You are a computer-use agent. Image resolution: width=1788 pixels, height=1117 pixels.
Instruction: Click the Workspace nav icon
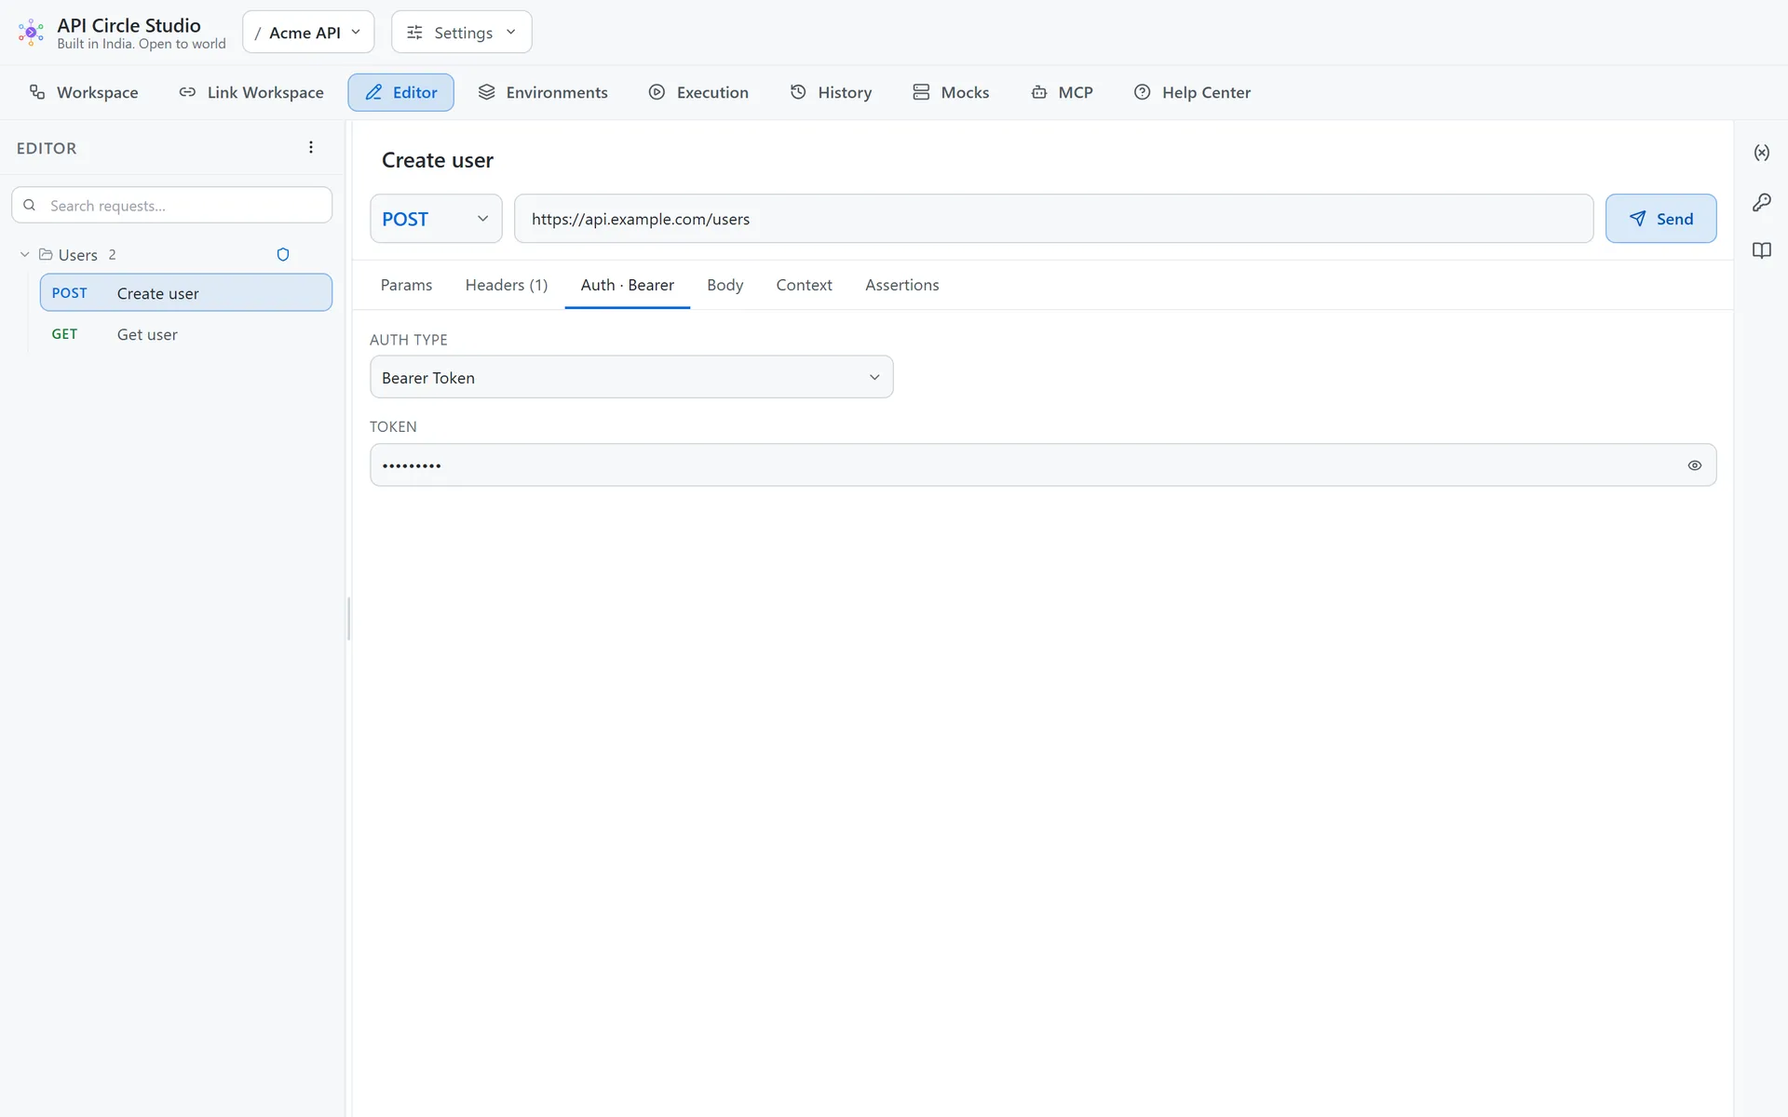(37, 92)
